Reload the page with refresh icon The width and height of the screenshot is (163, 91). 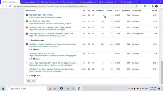[10, 6]
